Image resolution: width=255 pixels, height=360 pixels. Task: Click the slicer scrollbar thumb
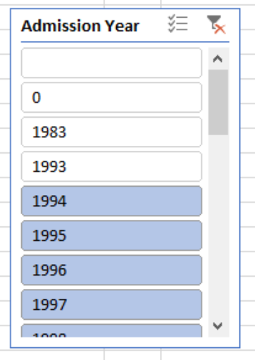pyautogui.click(x=218, y=102)
